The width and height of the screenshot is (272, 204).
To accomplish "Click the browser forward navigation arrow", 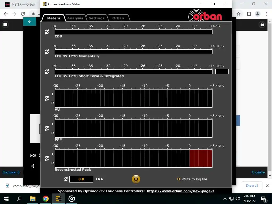I will [14, 14].
